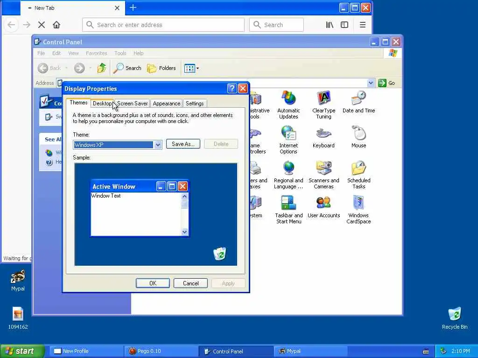Image resolution: width=478 pixels, height=358 pixels.
Task: Open Taskbar and Start Menu icon
Action: point(288,209)
